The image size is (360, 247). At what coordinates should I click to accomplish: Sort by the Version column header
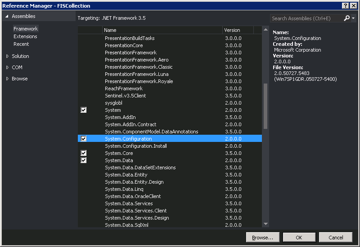[238, 30]
